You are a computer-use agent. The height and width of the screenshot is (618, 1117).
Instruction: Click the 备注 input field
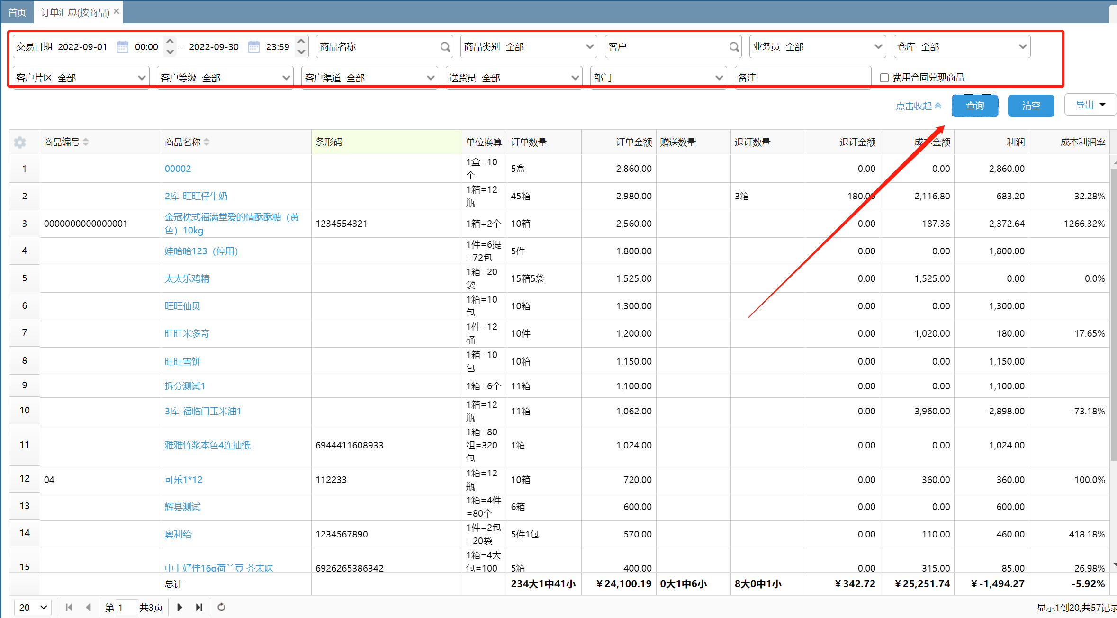(803, 78)
